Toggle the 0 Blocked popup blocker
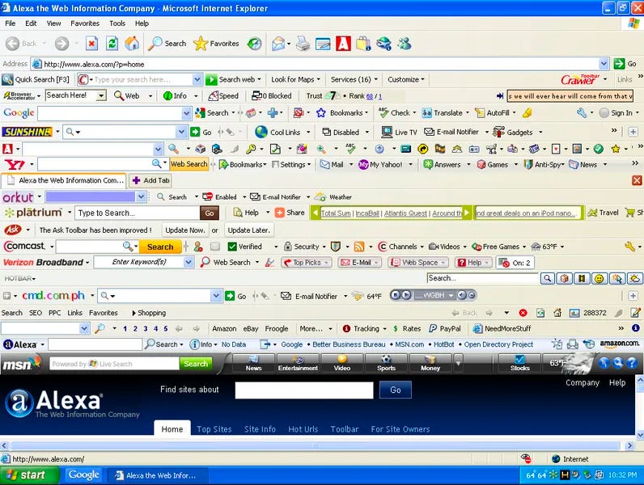Screen dimensions: 644x485 (272, 96)
